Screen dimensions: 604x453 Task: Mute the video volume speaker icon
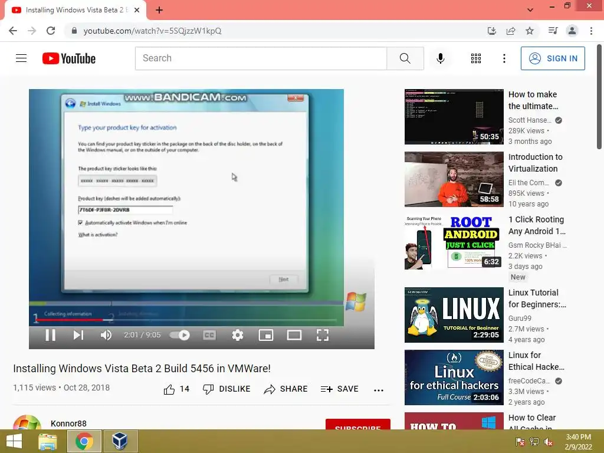(106, 335)
